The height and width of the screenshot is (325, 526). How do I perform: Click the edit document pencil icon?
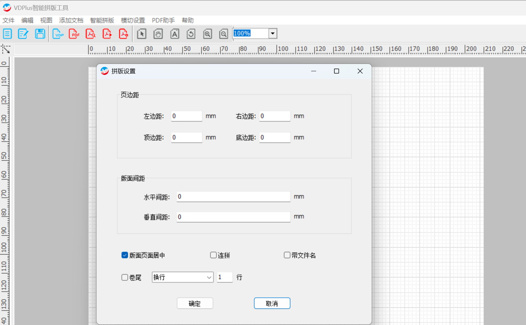pos(23,33)
